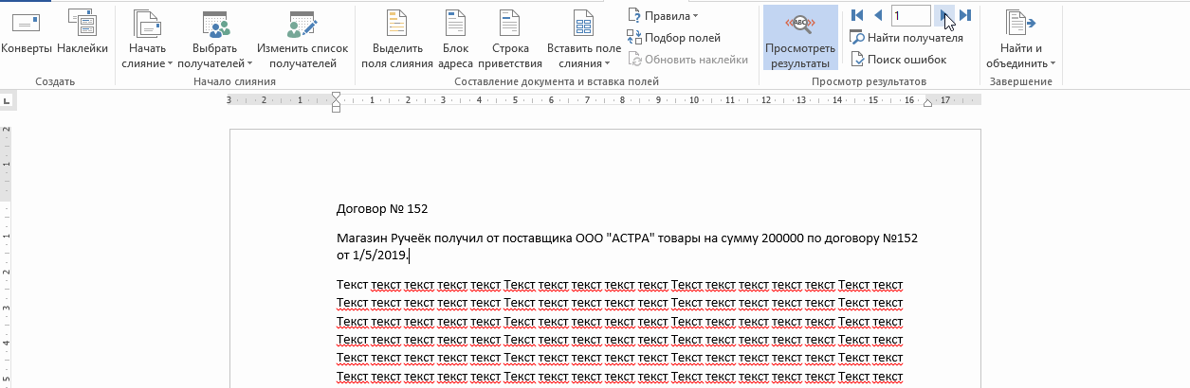Open Изменить список получателей

[x=302, y=23]
